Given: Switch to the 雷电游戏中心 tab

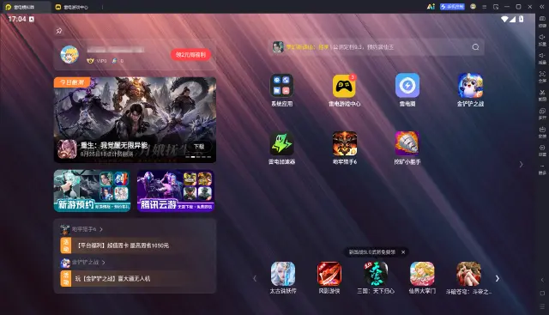Looking at the screenshot, I should (72, 7).
